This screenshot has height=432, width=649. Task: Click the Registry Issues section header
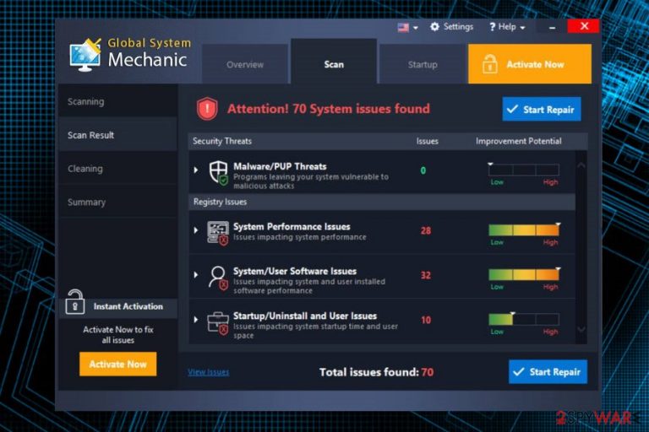(x=220, y=202)
